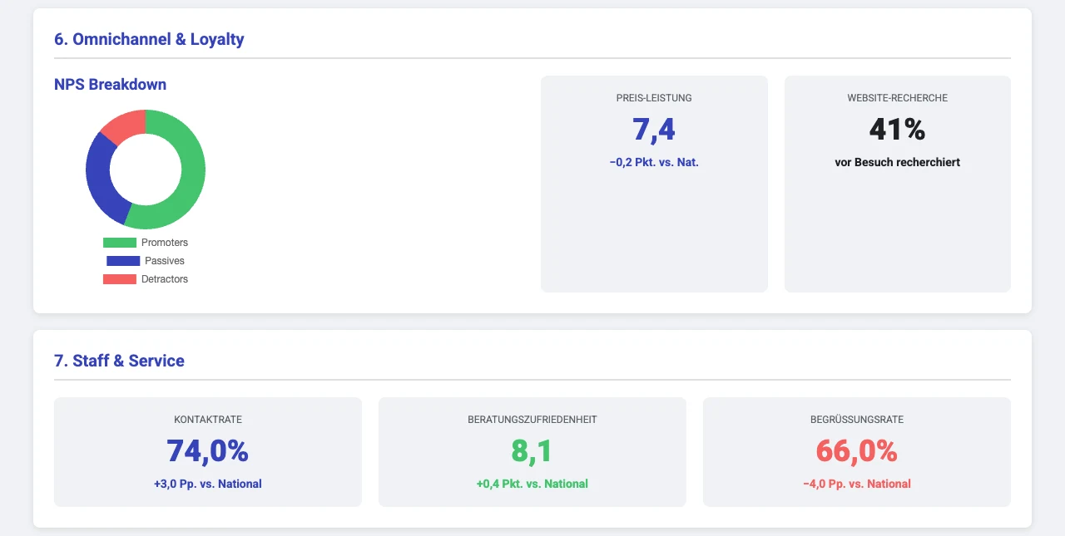Screen dimensions: 1065x536
Task: Click the Passives legend entry
Action: pos(146,261)
